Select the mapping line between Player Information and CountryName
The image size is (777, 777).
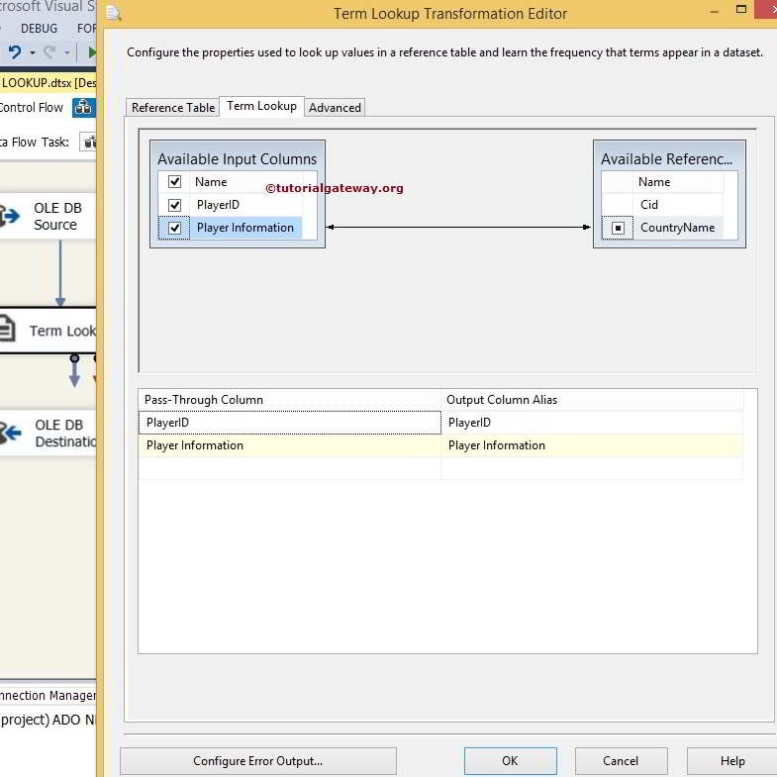pos(458,227)
